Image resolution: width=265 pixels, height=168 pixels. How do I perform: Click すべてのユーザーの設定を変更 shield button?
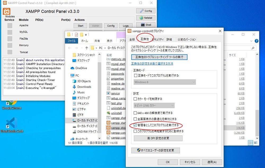pyautogui.click(x=156, y=150)
